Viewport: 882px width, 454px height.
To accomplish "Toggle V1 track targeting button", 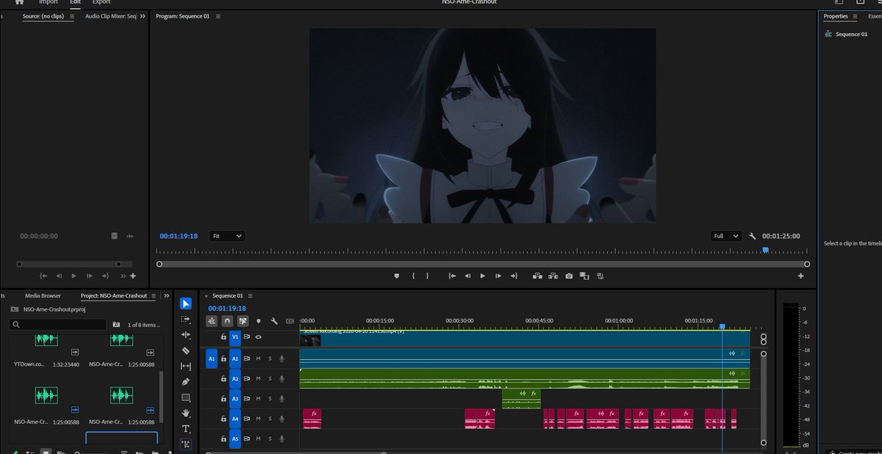I will pyautogui.click(x=235, y=337).
